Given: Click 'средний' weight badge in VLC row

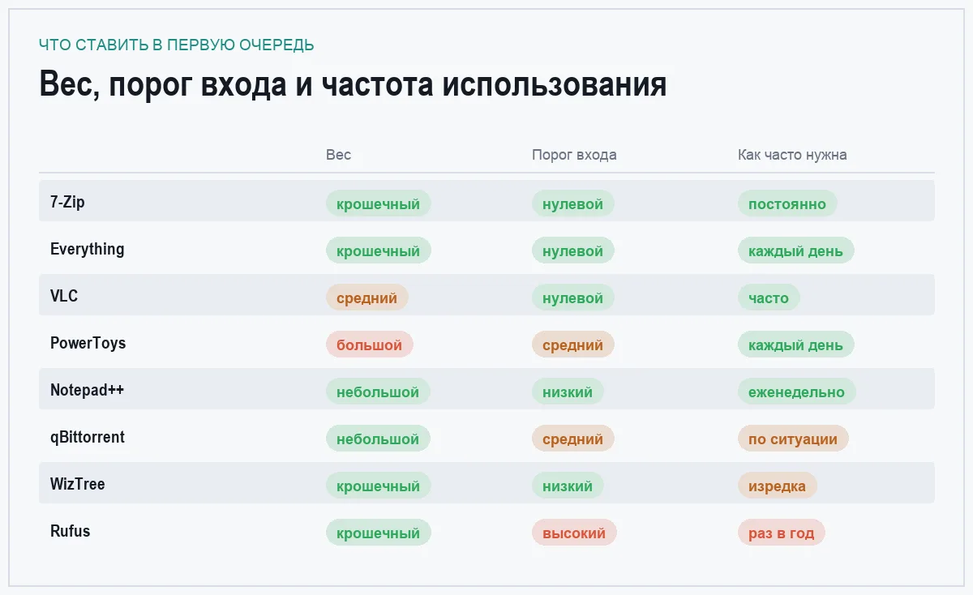Looking at the screenshot, I should click(x=367, y=297).
